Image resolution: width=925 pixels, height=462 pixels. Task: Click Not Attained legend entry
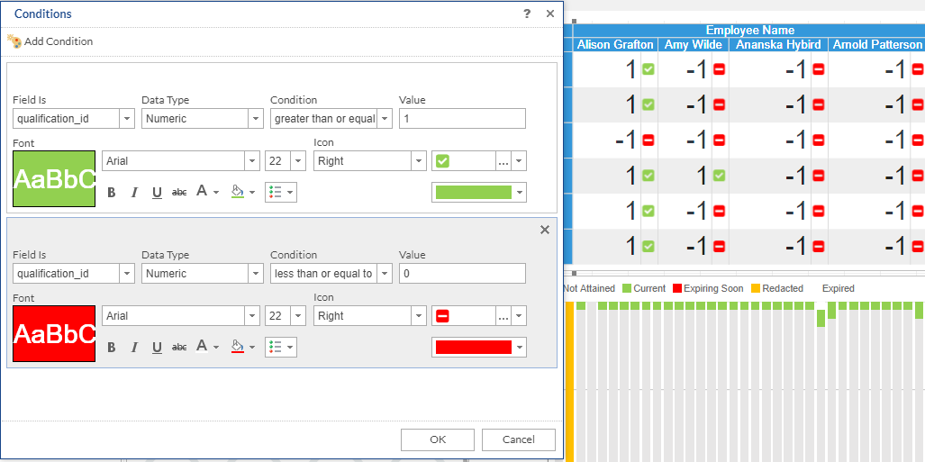(589, 288)
